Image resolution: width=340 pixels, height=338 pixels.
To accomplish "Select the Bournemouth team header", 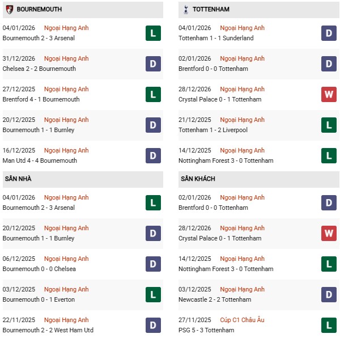I will pyautogui.click(x=40, y=10).
